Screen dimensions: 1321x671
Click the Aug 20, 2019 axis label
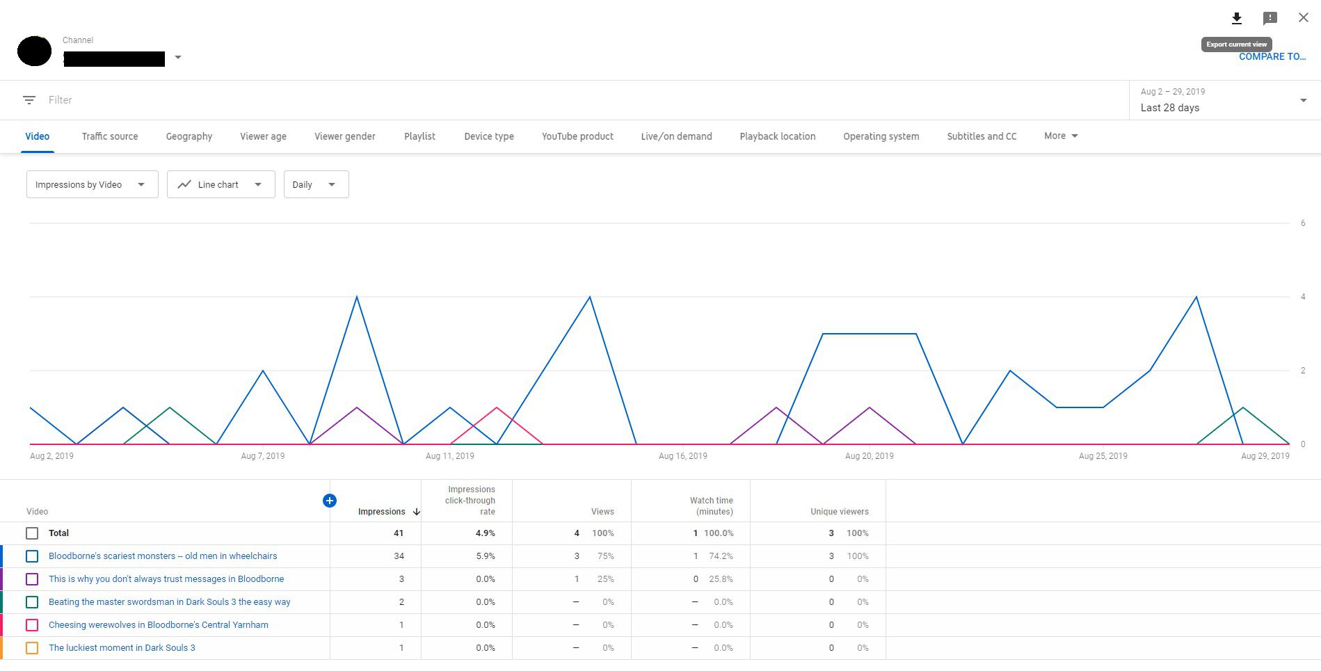870,456
